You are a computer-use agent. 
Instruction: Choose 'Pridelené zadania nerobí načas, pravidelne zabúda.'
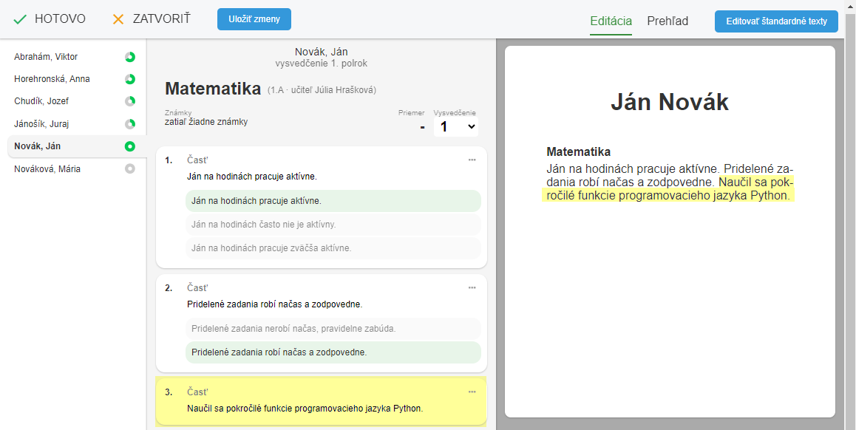(x=333, y=329)
